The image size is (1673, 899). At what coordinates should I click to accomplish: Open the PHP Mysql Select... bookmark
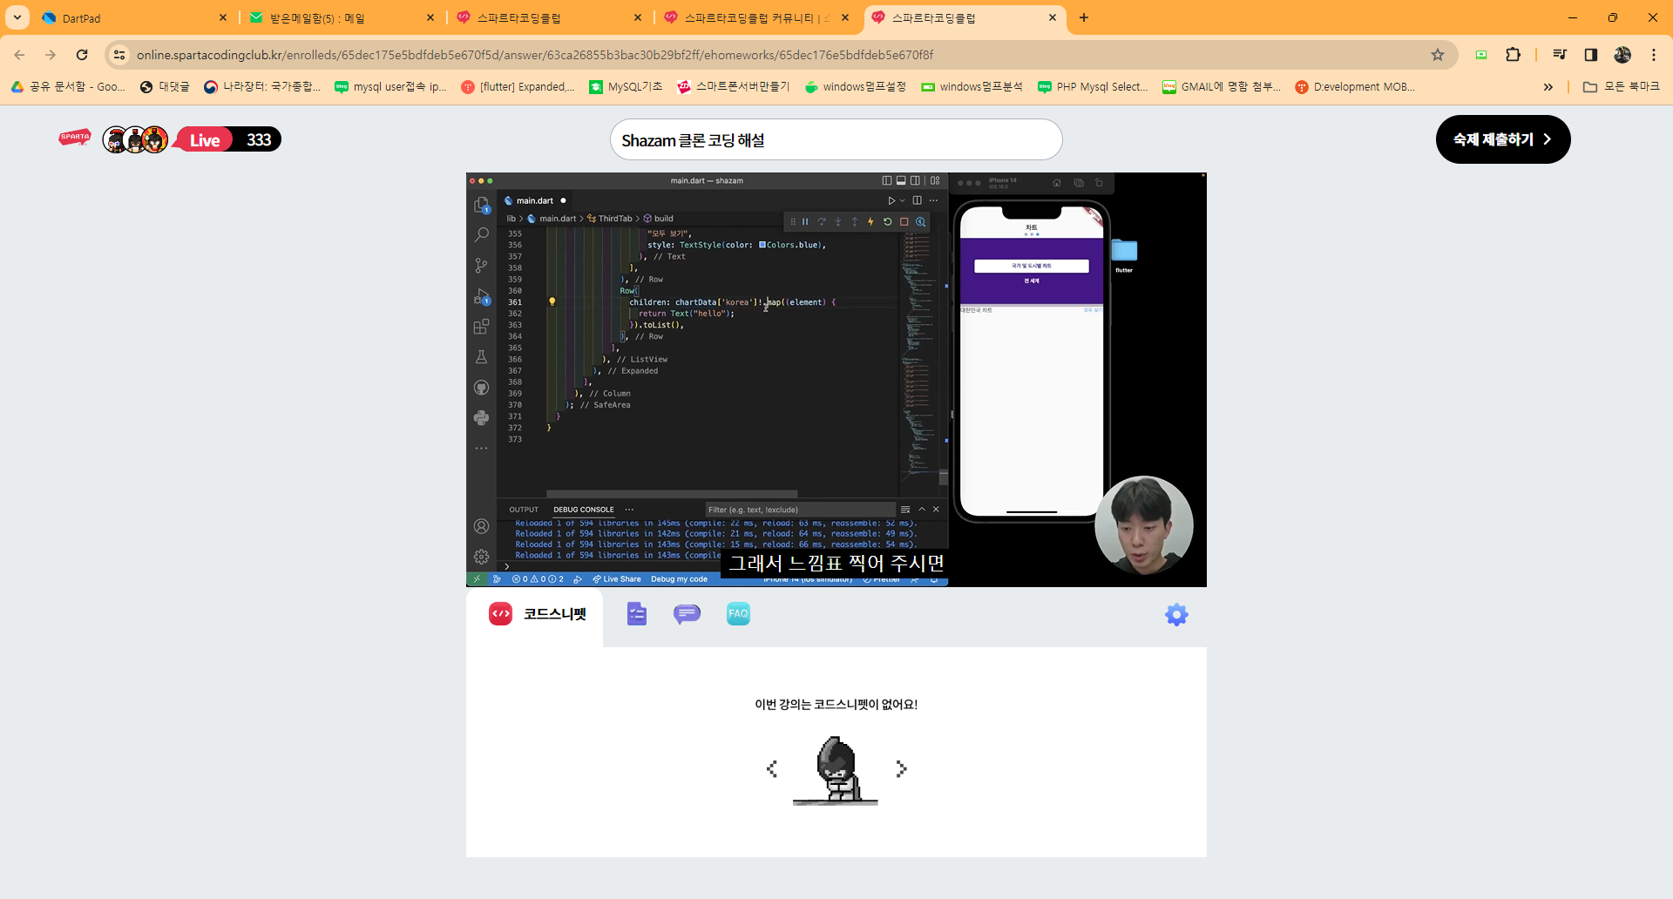point(1093,87)
